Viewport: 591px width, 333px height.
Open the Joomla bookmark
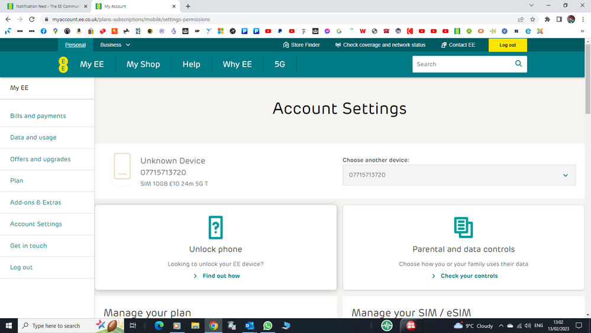540,31
